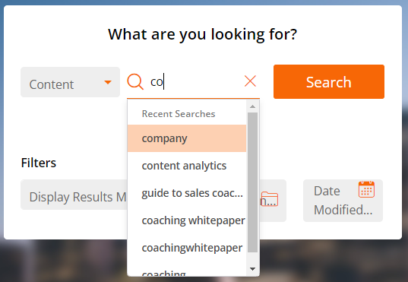The width and height of the screenshot is (408, 282).
Task: Select the "company" recent search
Action: tap(187, 138)
